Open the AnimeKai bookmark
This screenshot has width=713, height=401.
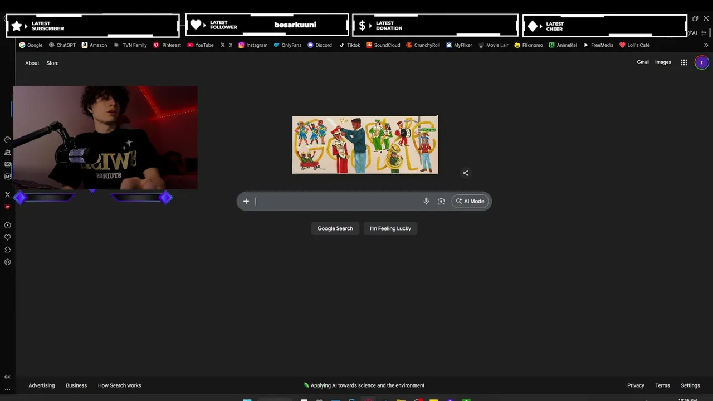(563, 45)
